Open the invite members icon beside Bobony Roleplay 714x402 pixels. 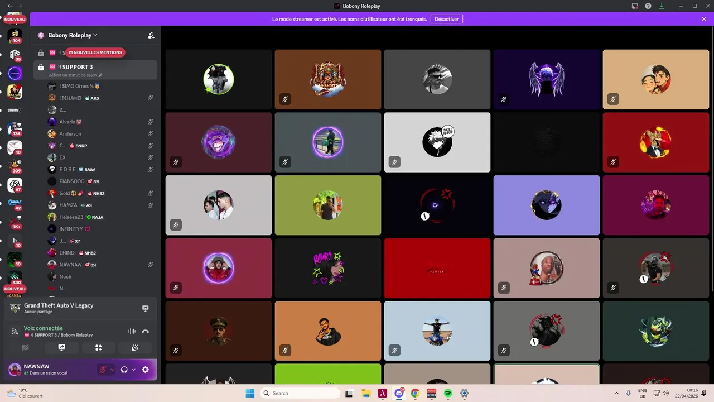click(x=151, y=35)
